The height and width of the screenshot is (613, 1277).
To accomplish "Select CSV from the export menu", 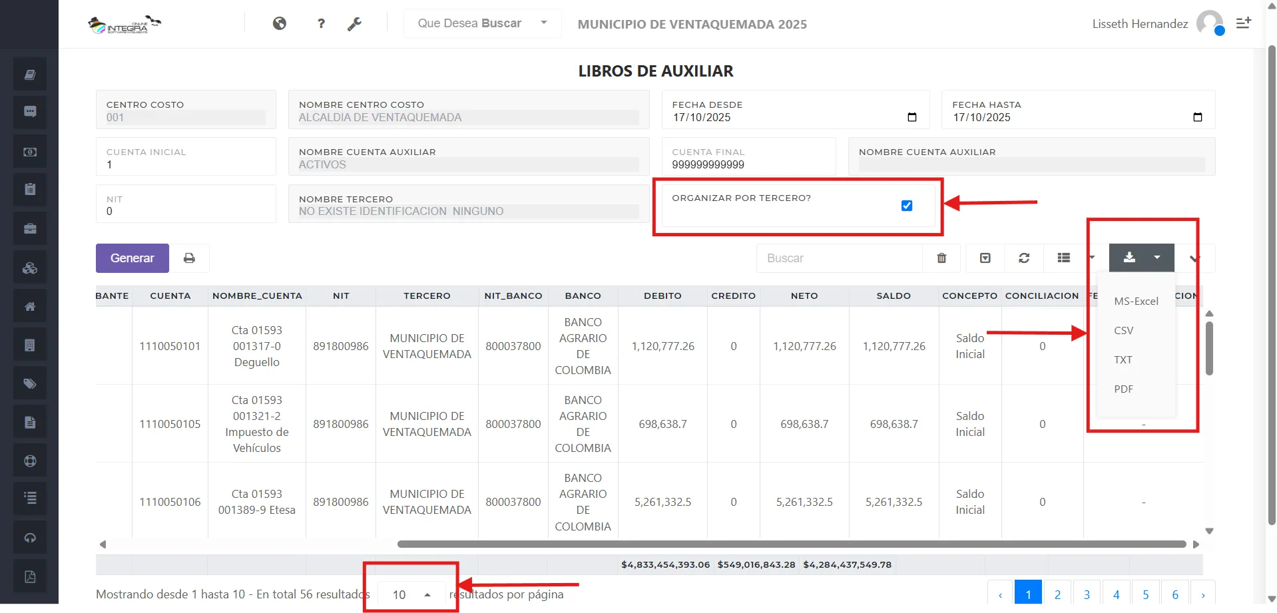I will (x=1124, y=330).
